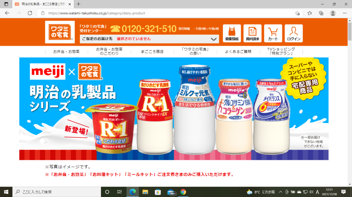Show hidden tray icons chevron

coord(281,192)
